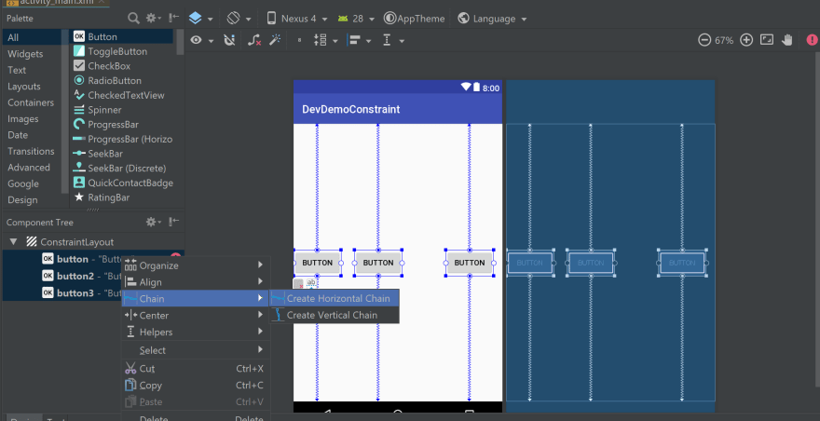The width and height of the screenshot is (820, 421).
Task: Click the activity_main.xml file tab
Action: tap(55, 3)
